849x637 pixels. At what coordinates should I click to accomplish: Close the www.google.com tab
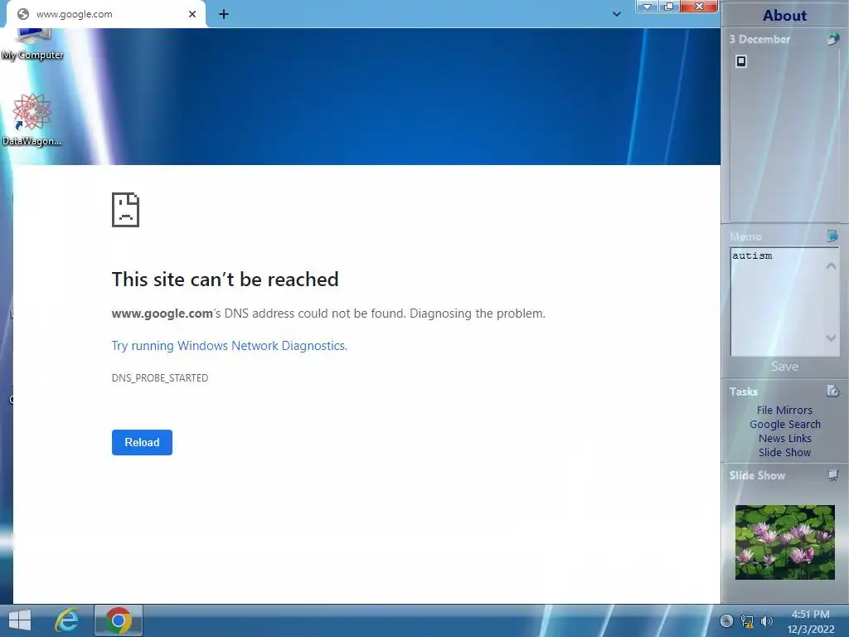coord(192,14)
